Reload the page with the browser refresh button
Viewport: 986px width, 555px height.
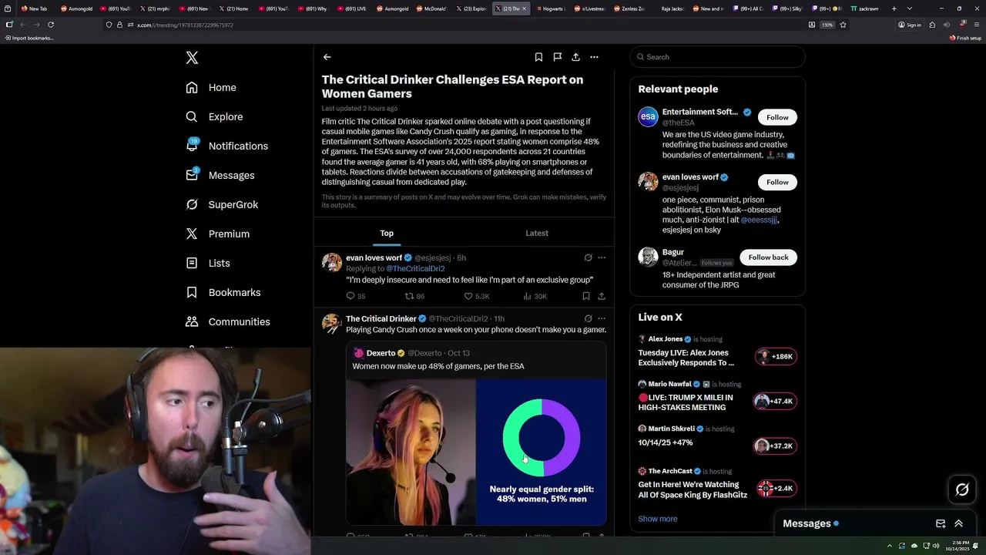click(51, 25)
